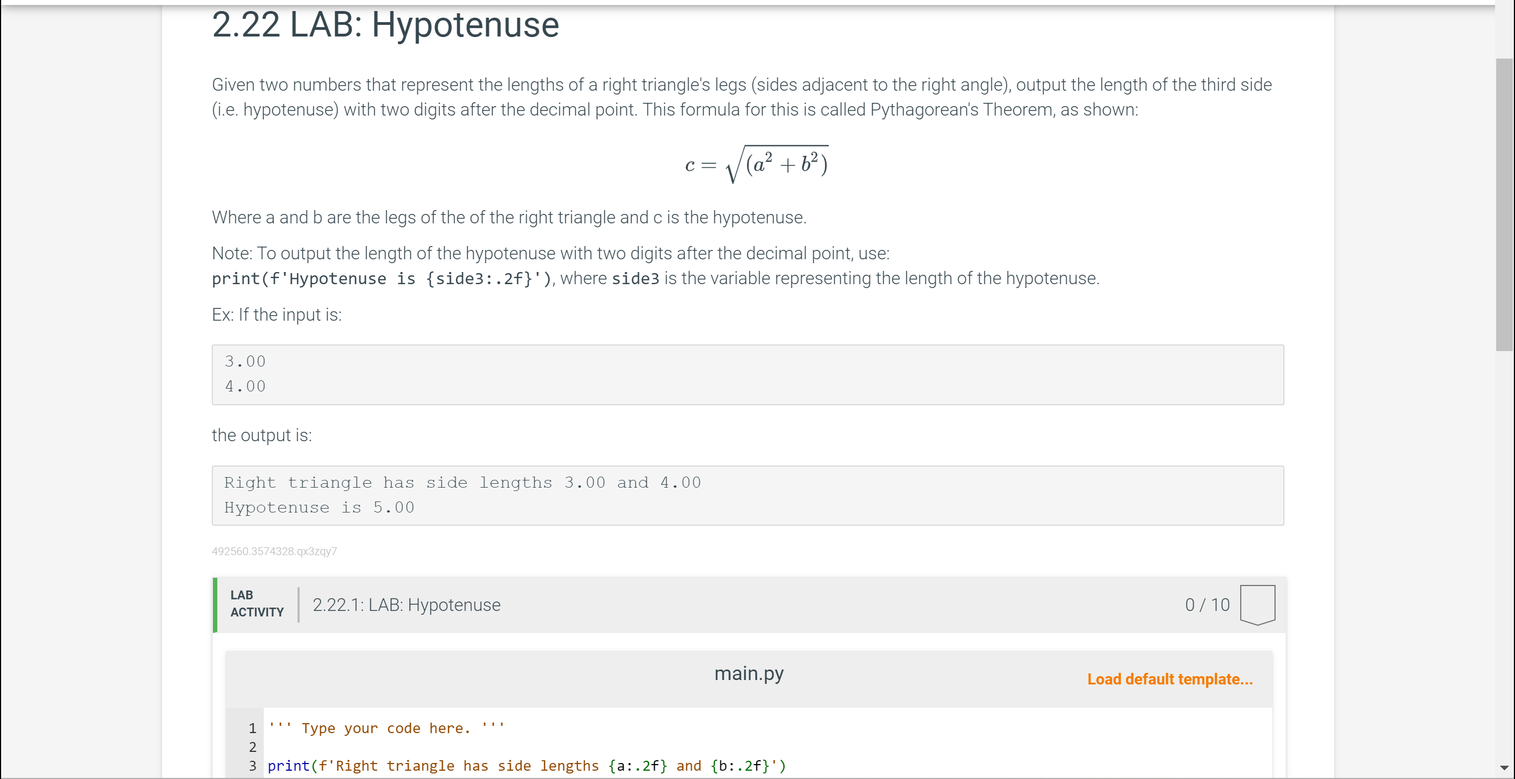
Task: Select the main.py file label
Action: click(x=748, y=673)
